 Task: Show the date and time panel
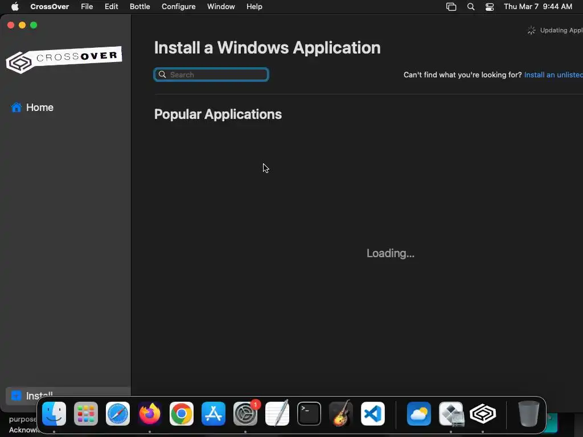(x=537, y=6)
